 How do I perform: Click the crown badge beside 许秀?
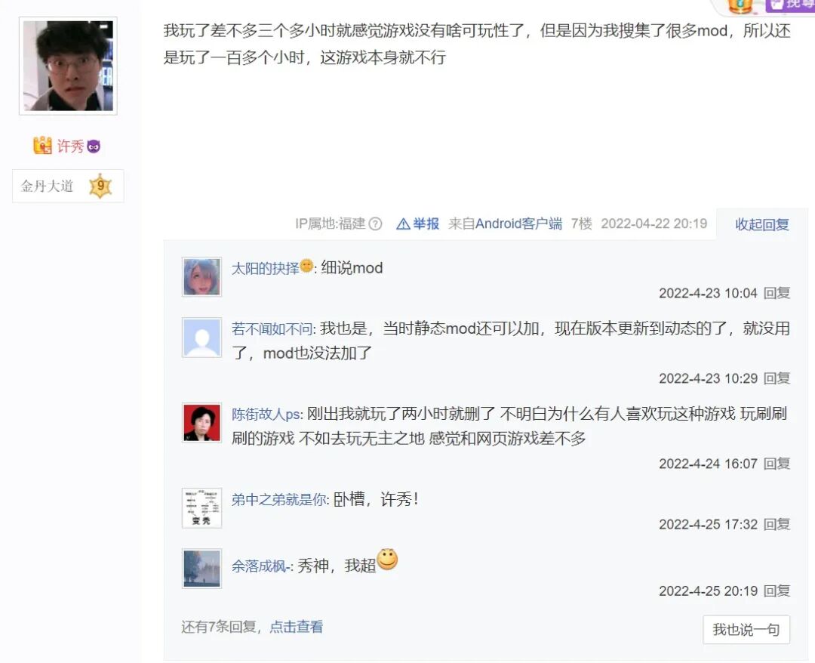click(x=42, y=146)
